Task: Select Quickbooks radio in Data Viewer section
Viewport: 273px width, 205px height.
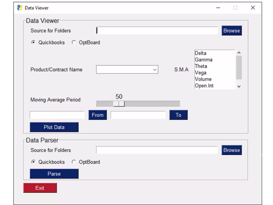Action: click(33, 42)
